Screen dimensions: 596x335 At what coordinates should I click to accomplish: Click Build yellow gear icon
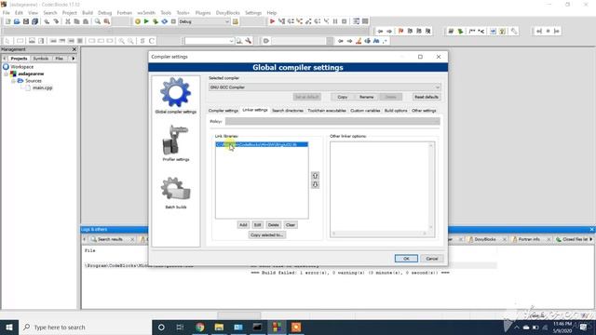[x=138, y=21]
